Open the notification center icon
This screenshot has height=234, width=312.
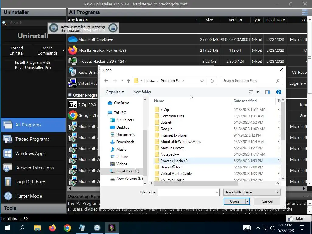point(302,228)
